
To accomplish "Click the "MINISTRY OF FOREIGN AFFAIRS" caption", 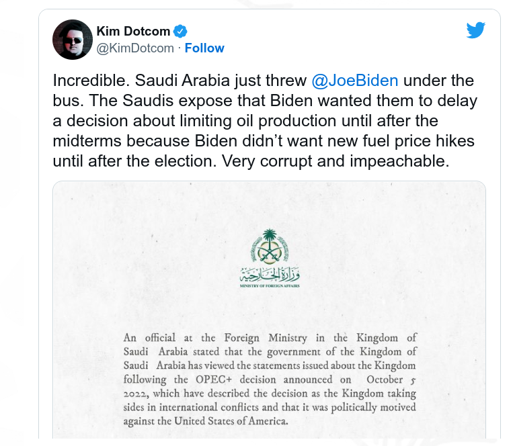I will [x=269, y=286].
